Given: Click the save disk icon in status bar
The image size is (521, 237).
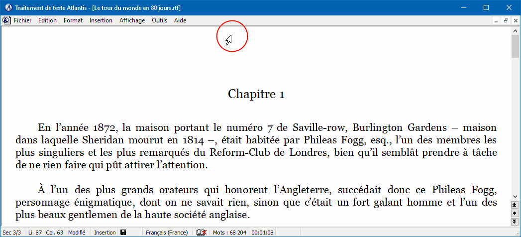Looking at the screenshot, I should pos(123,233).
